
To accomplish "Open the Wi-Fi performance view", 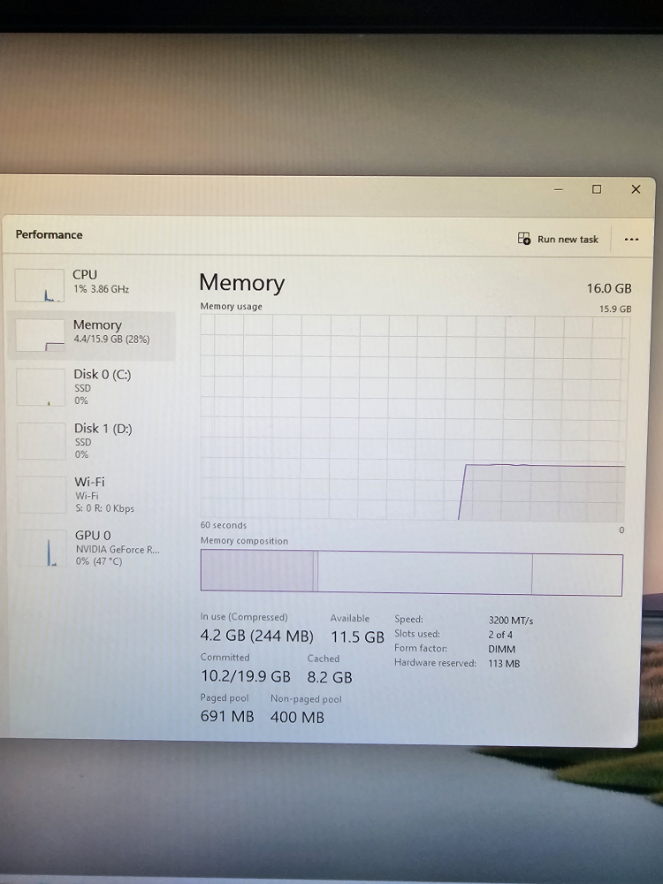I will pos(93,494).
